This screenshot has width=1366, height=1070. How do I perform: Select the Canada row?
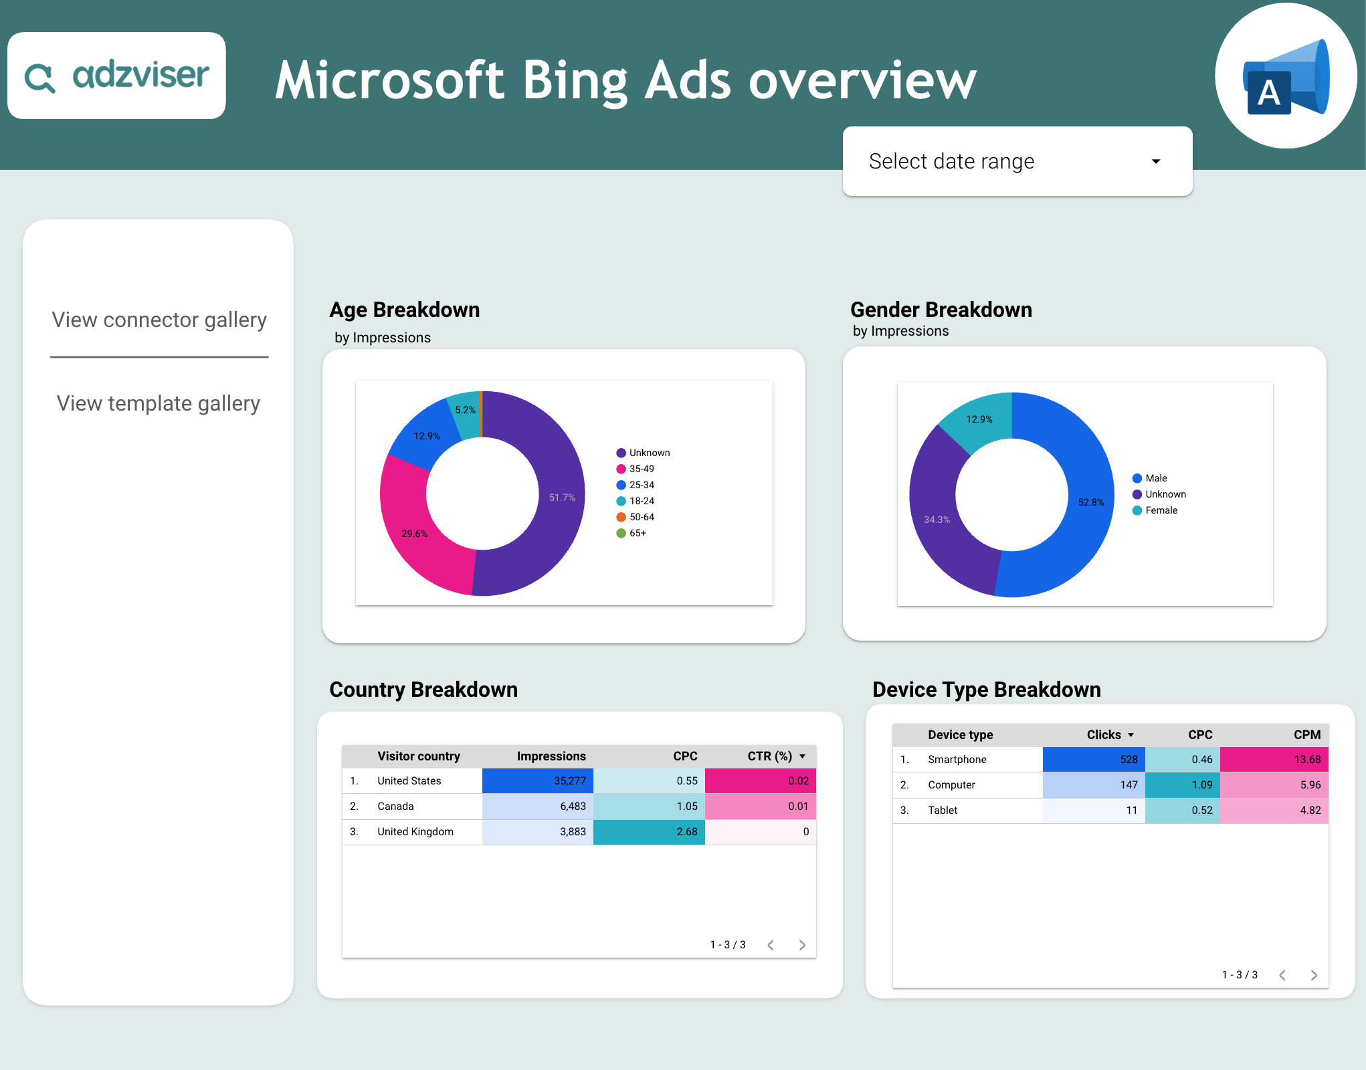(x=579, y=806)
